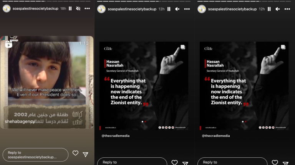This screenshot has width=295, height=165.
Task: Send the middle story using share icon
Action: 185,163
